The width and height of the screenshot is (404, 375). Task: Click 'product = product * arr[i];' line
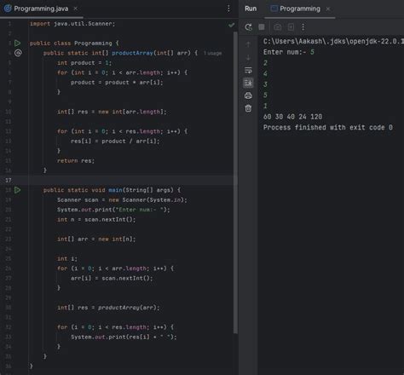(x=117, y=83)
